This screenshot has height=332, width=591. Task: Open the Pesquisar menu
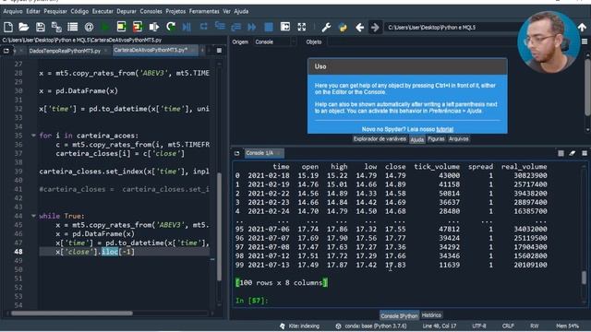point(55,11)
